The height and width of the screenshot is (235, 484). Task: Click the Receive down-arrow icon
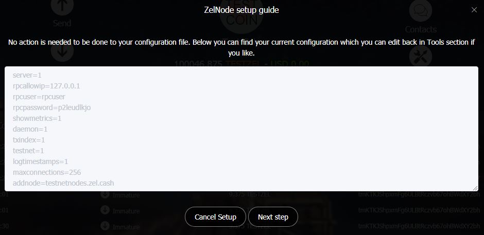[x=62, y=53]
